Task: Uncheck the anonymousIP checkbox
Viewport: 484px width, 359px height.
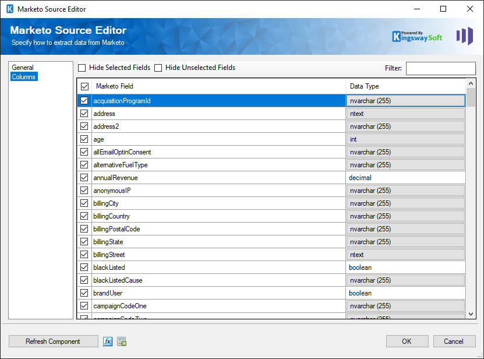Action: coord(84,191)
